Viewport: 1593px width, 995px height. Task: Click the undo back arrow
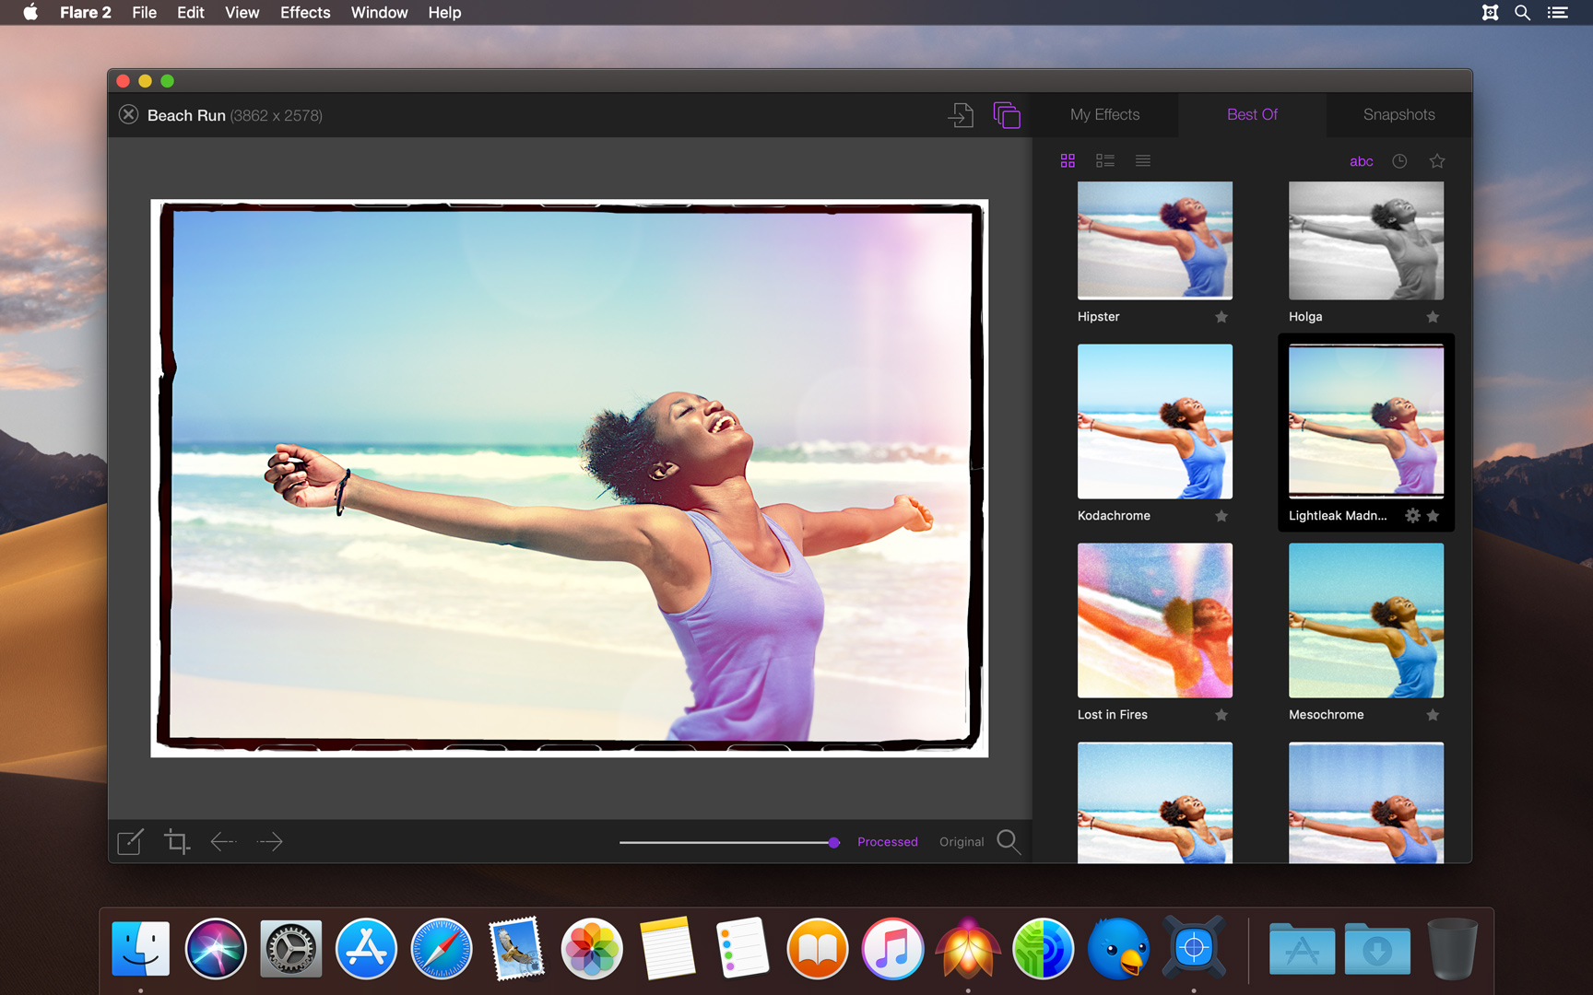223,841
